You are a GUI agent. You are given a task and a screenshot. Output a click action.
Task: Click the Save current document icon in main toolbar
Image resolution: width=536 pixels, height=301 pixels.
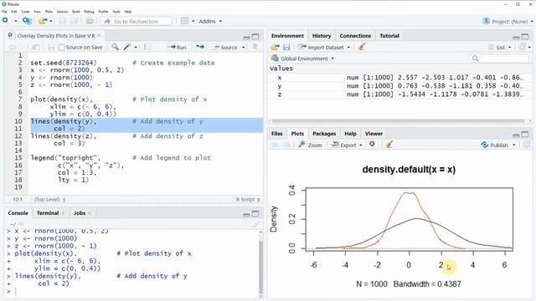(x=62, y=21)
